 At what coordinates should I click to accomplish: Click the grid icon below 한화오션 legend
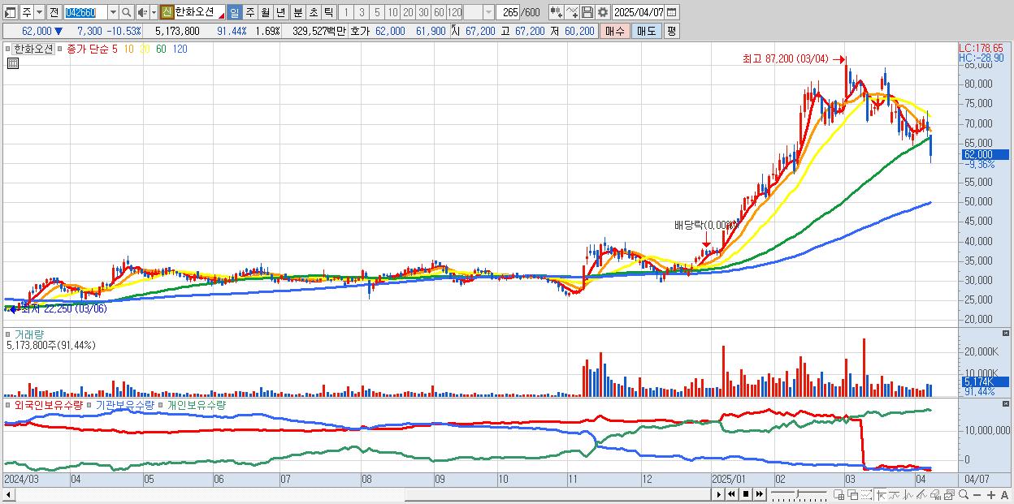point(13,62)
